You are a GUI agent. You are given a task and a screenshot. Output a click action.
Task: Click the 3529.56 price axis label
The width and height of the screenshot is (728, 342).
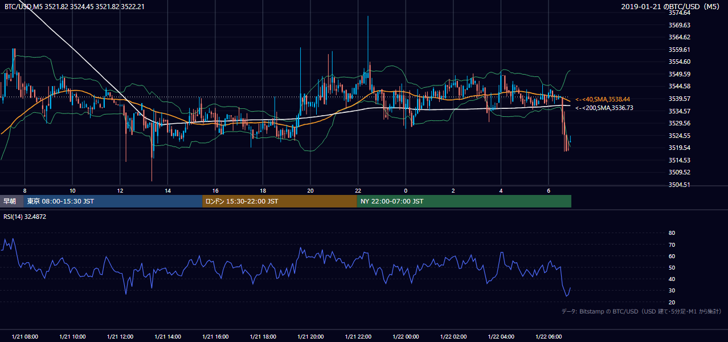point(679,123)
